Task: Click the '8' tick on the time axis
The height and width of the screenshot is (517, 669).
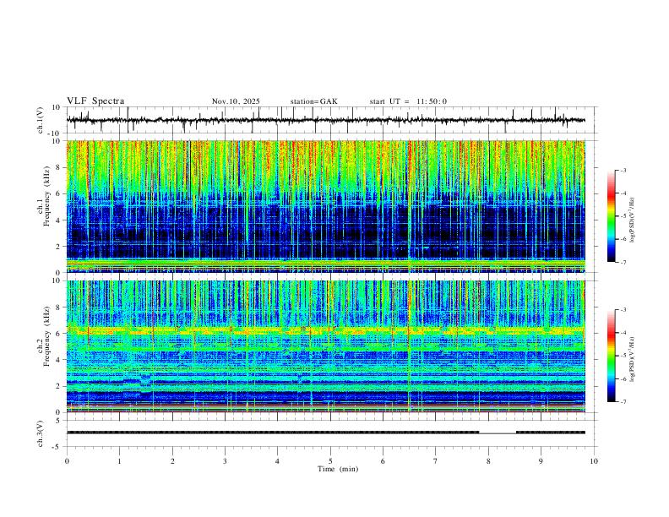Action: pos(488,461)
